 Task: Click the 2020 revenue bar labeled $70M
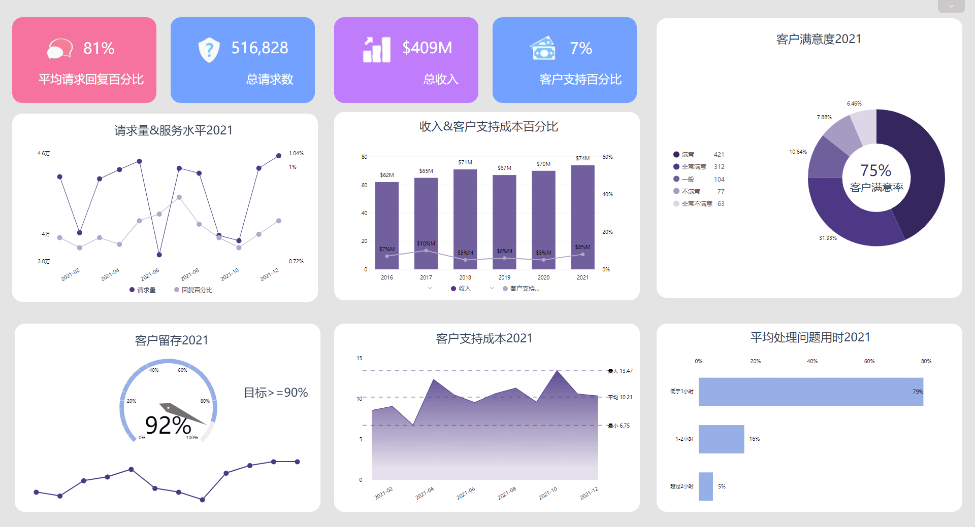[x=543, y=220]
